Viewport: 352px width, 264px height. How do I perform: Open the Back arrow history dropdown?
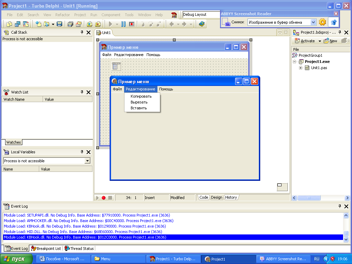[x=178, y=24]
